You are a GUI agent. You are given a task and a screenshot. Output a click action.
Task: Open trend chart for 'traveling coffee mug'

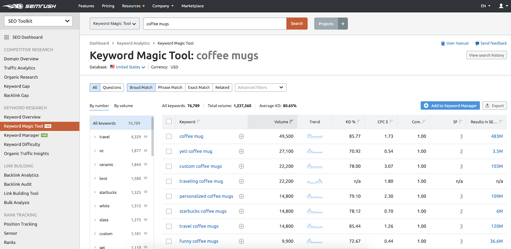point(315,181)
